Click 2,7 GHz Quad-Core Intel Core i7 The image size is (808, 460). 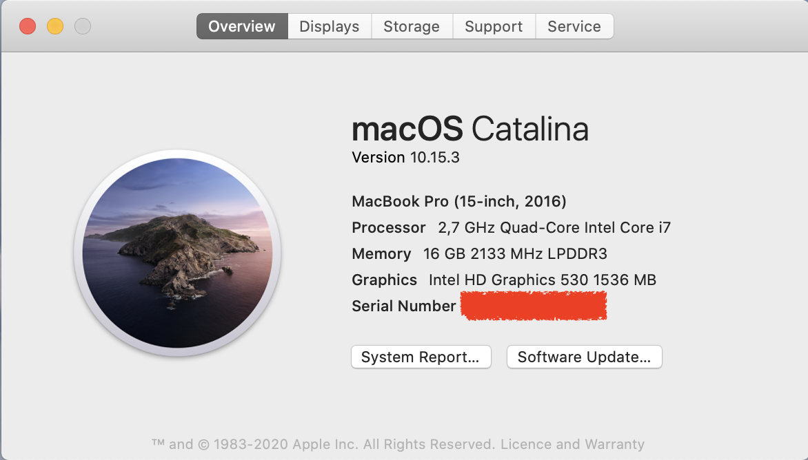(x=554, y=227)
